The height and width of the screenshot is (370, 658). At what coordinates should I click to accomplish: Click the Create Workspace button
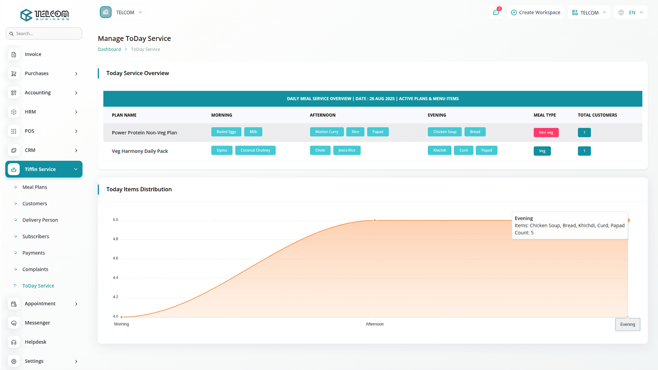coord(535,13)
